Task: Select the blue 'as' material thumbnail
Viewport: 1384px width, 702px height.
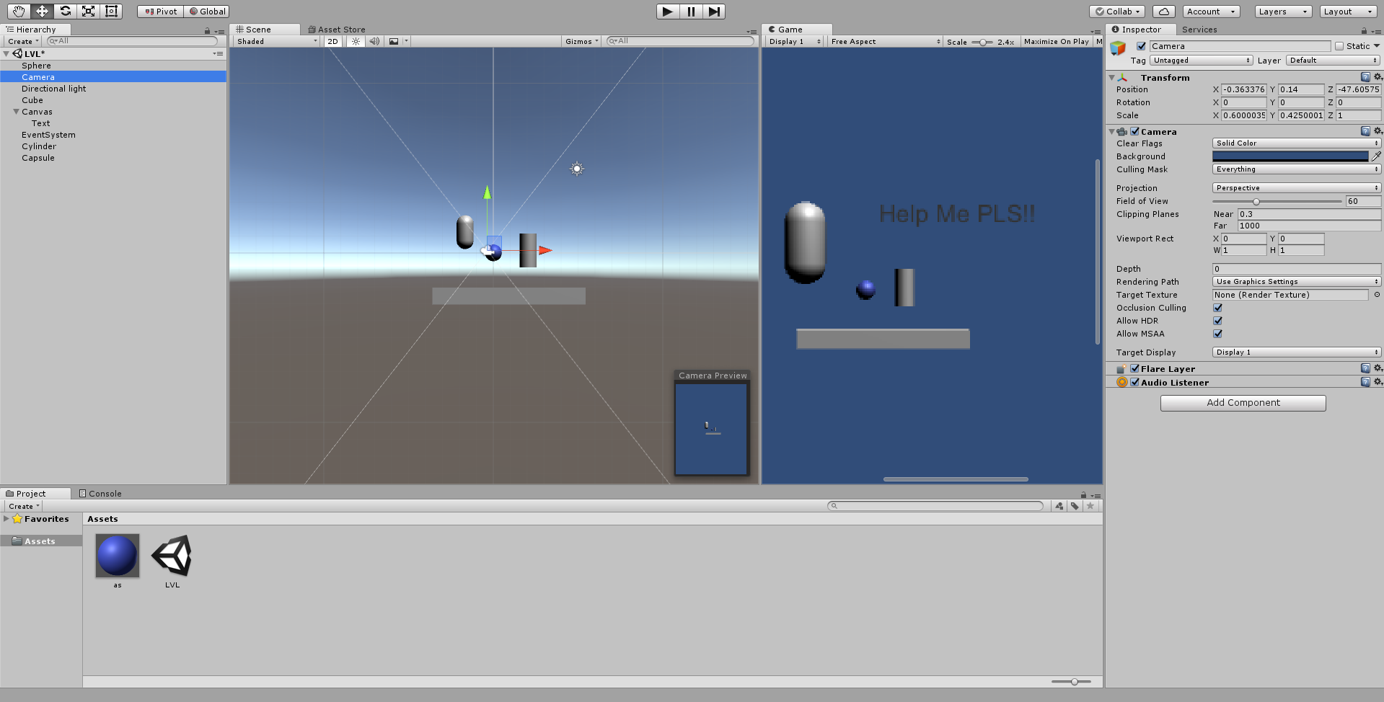Action: [x=117, y=556]
